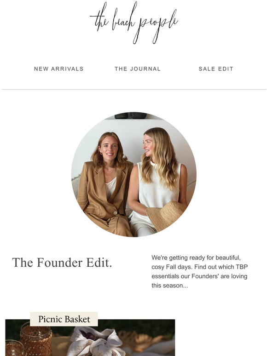The image size is (267, 356).
Task: Click The Founder Edit heading
Action: tap(62, 263)
